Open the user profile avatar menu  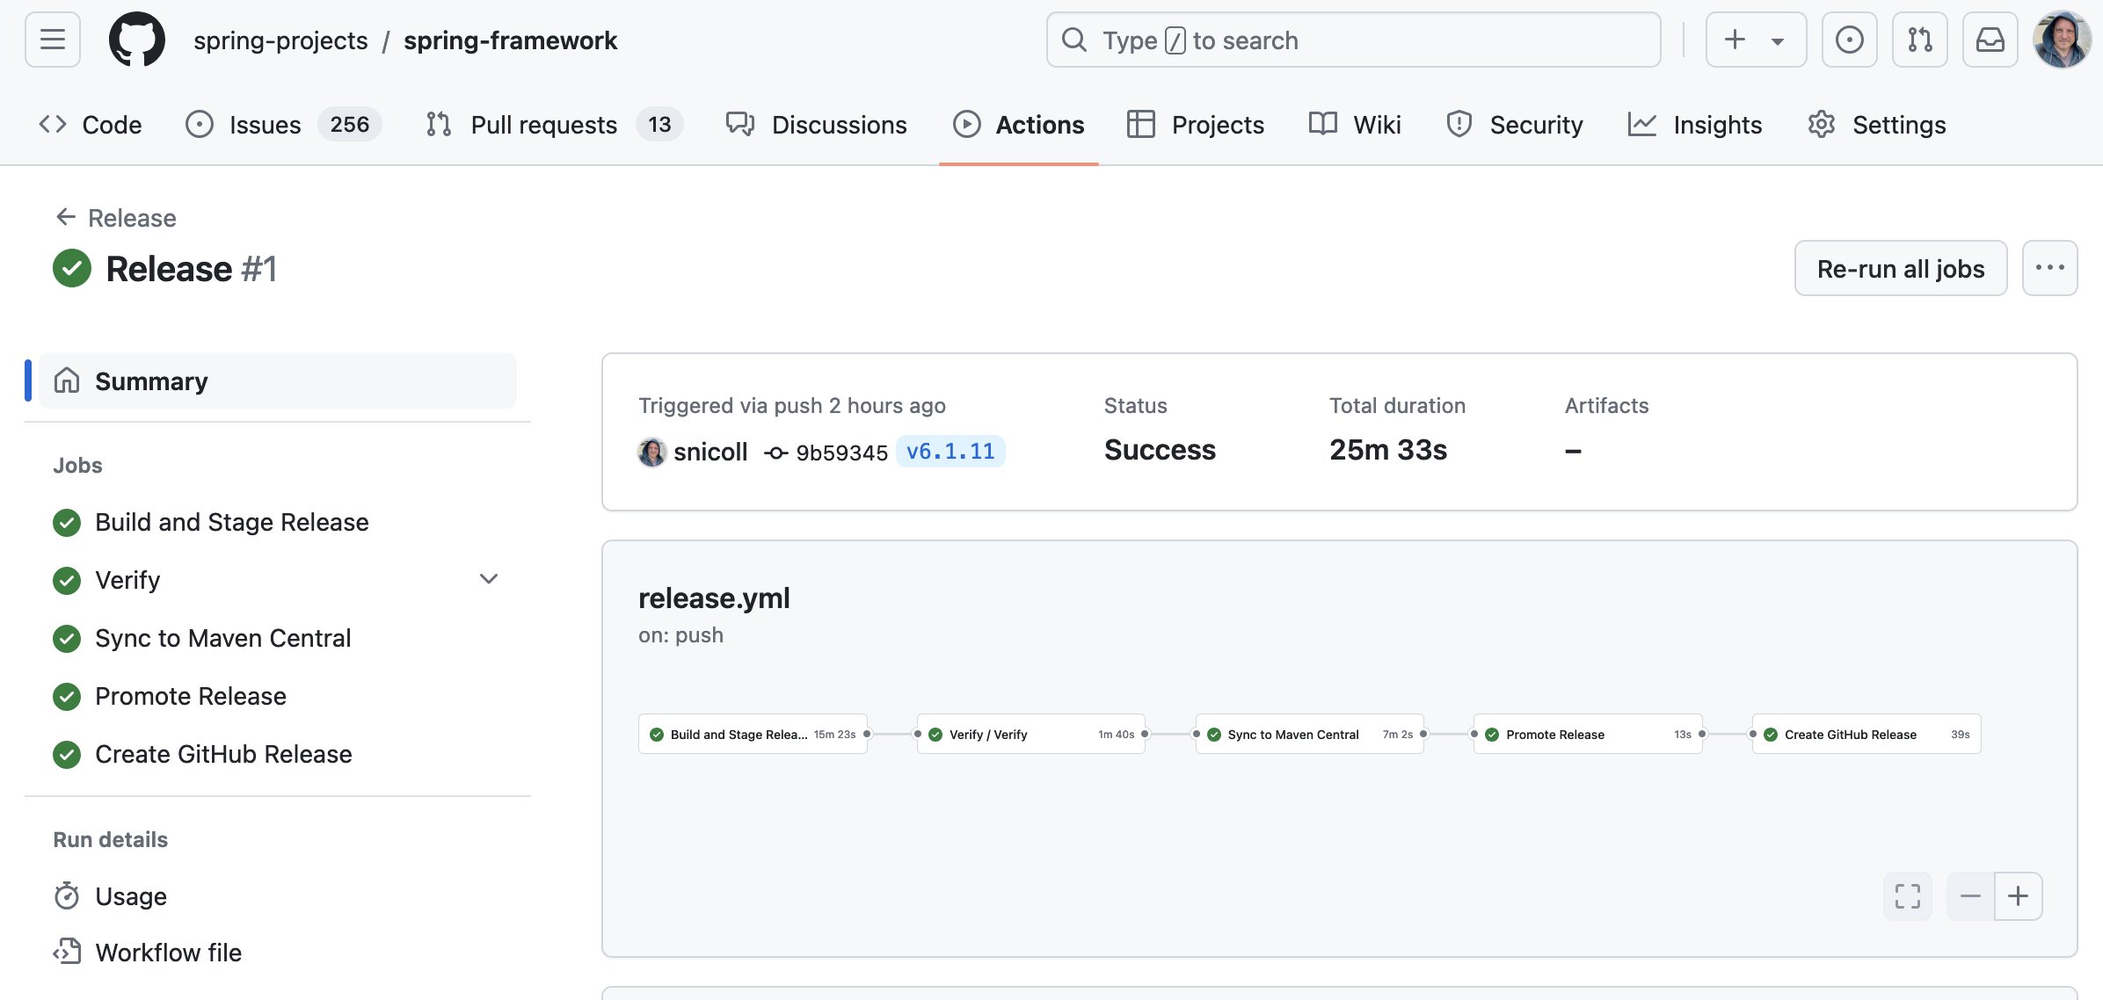click(x=2063, y=40)
